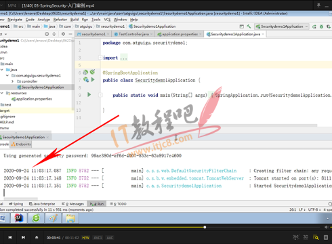
Task: Click the Project Structure window icon in toolbar
Action: click(241, 26)
